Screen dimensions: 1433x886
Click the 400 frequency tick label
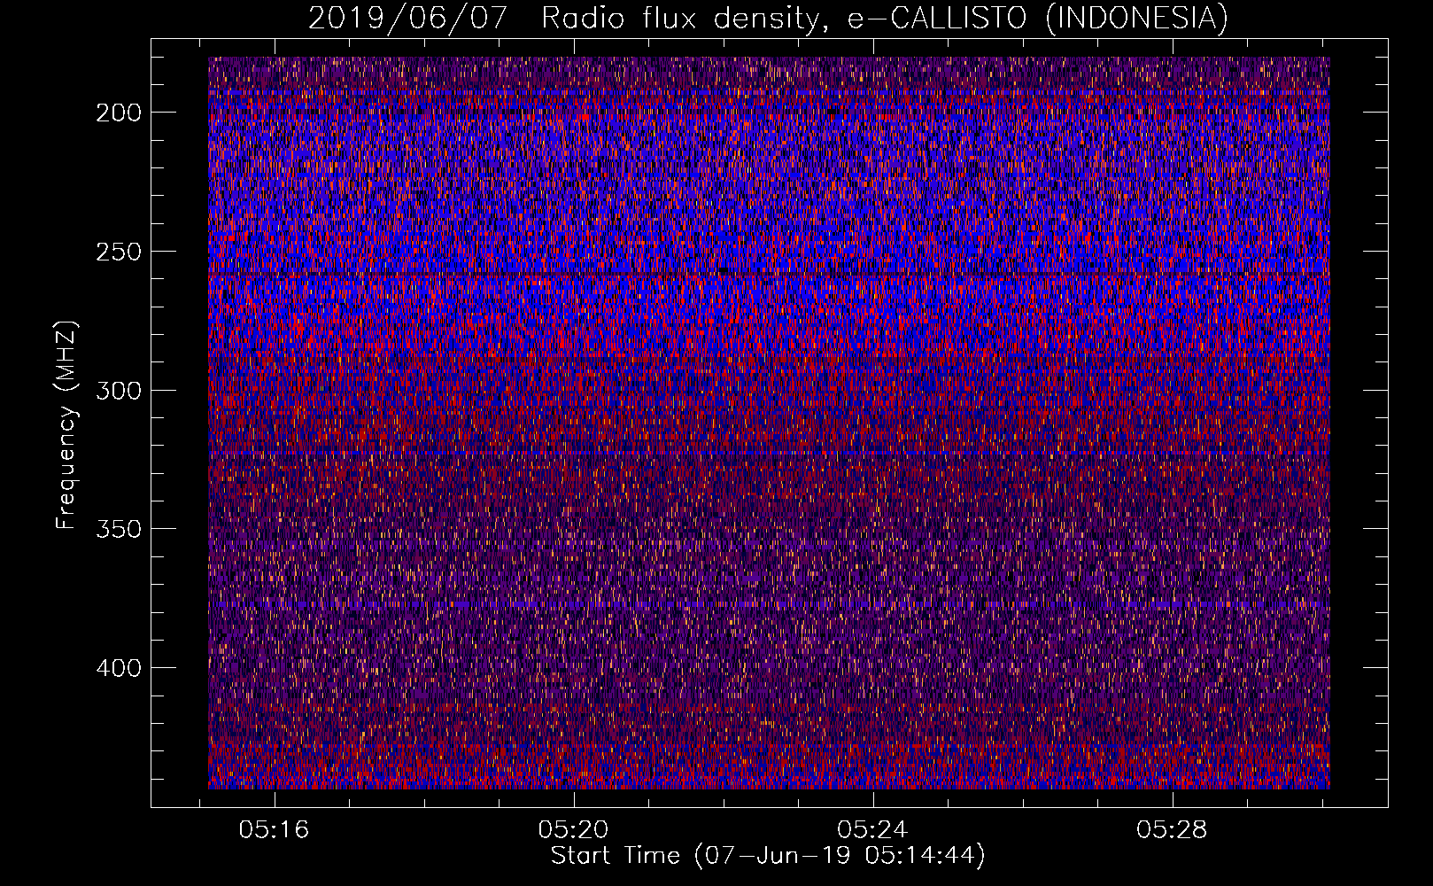click(x=118, y=668)
